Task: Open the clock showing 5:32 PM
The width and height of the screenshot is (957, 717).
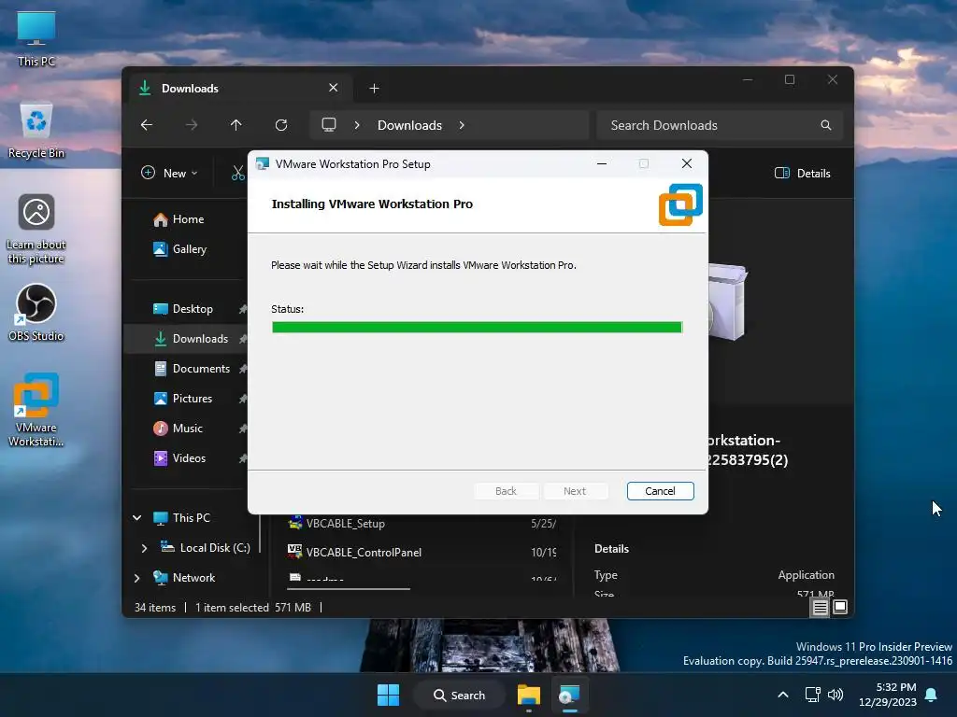Action: coord(888,695)
